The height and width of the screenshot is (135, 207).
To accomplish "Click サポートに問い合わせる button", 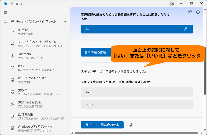I will point(102,125).
